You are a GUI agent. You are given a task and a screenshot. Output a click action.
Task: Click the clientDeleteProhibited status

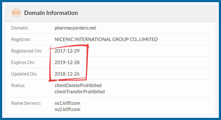78,85
